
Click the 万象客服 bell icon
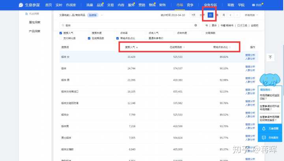tap(263, 128)
